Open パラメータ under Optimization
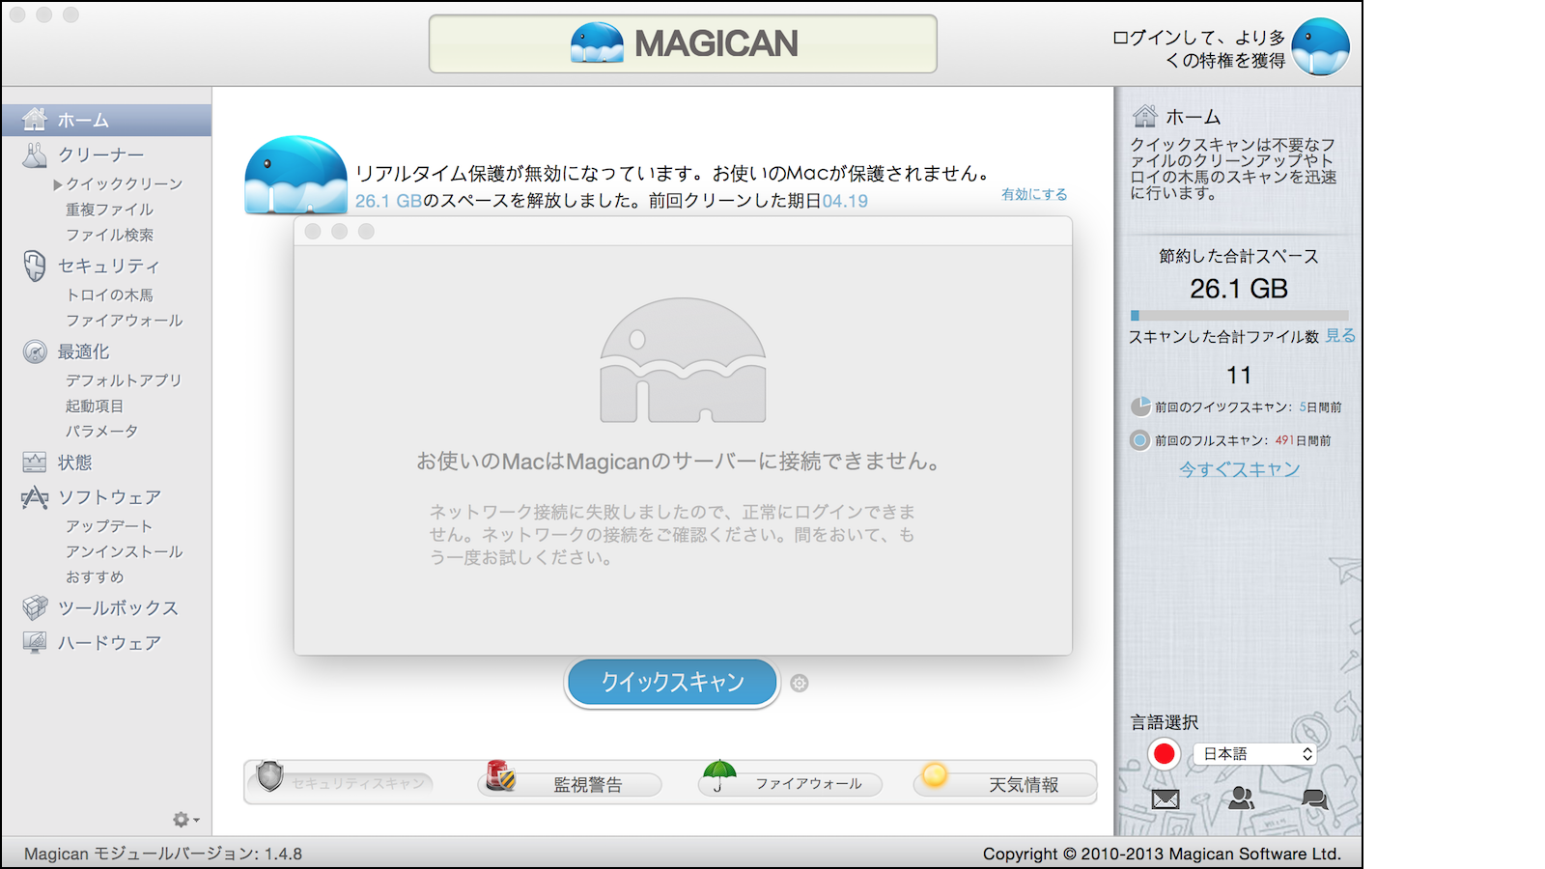1545x869 pixels. click(102, 431)
